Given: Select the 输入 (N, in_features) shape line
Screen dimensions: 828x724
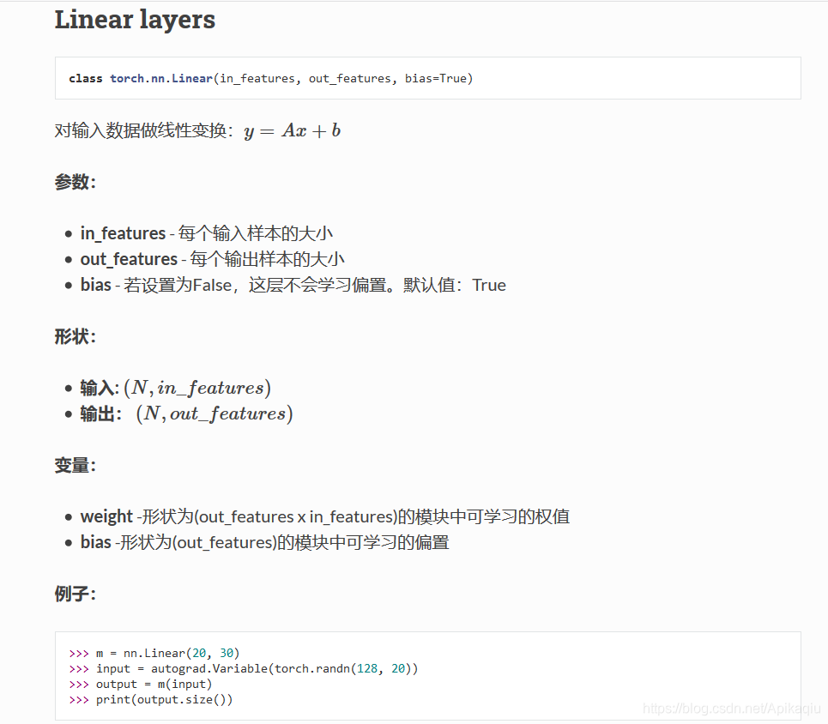Looking at the screenshot, I should pyautogui.click(x=176, y=388).
